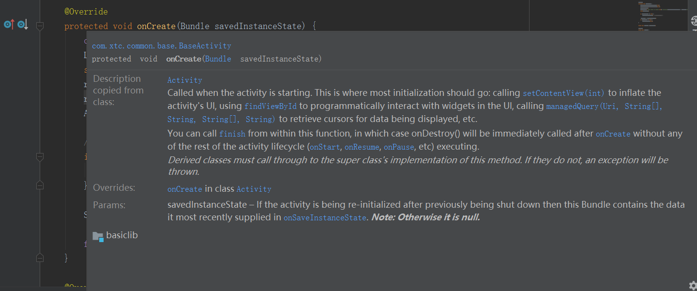Viewport: 697px width, 291px height.
Task: Collapse the onCreate method fold marker
Action: pos(40,26)
